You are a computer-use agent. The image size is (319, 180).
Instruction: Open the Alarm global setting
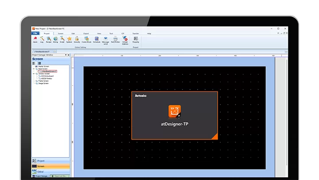pos(35,40)
